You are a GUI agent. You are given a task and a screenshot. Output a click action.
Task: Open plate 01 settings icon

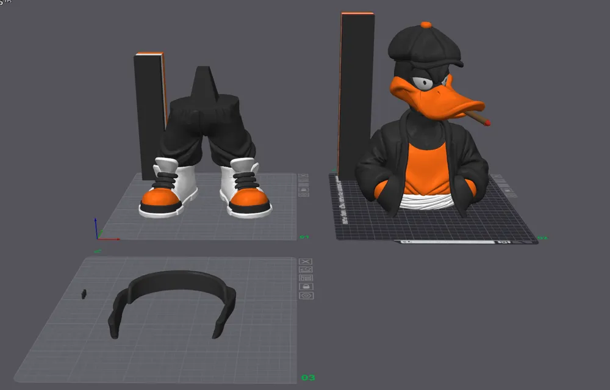[304, 194]
